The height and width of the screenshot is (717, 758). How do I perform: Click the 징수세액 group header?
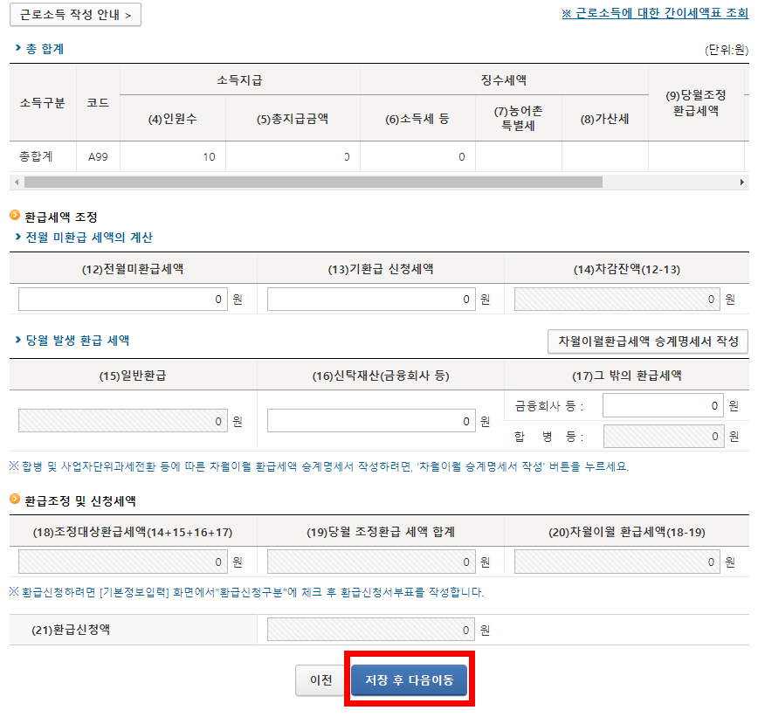point(504,79)
